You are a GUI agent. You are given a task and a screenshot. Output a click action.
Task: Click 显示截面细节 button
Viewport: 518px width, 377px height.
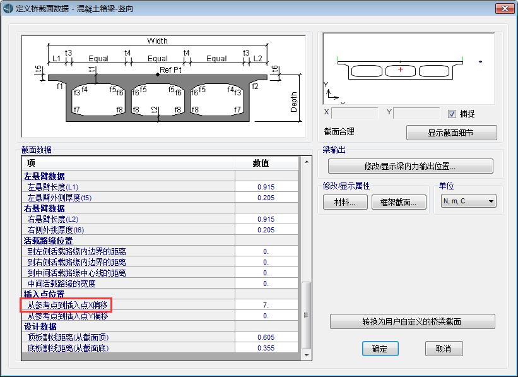click(451, 133)
